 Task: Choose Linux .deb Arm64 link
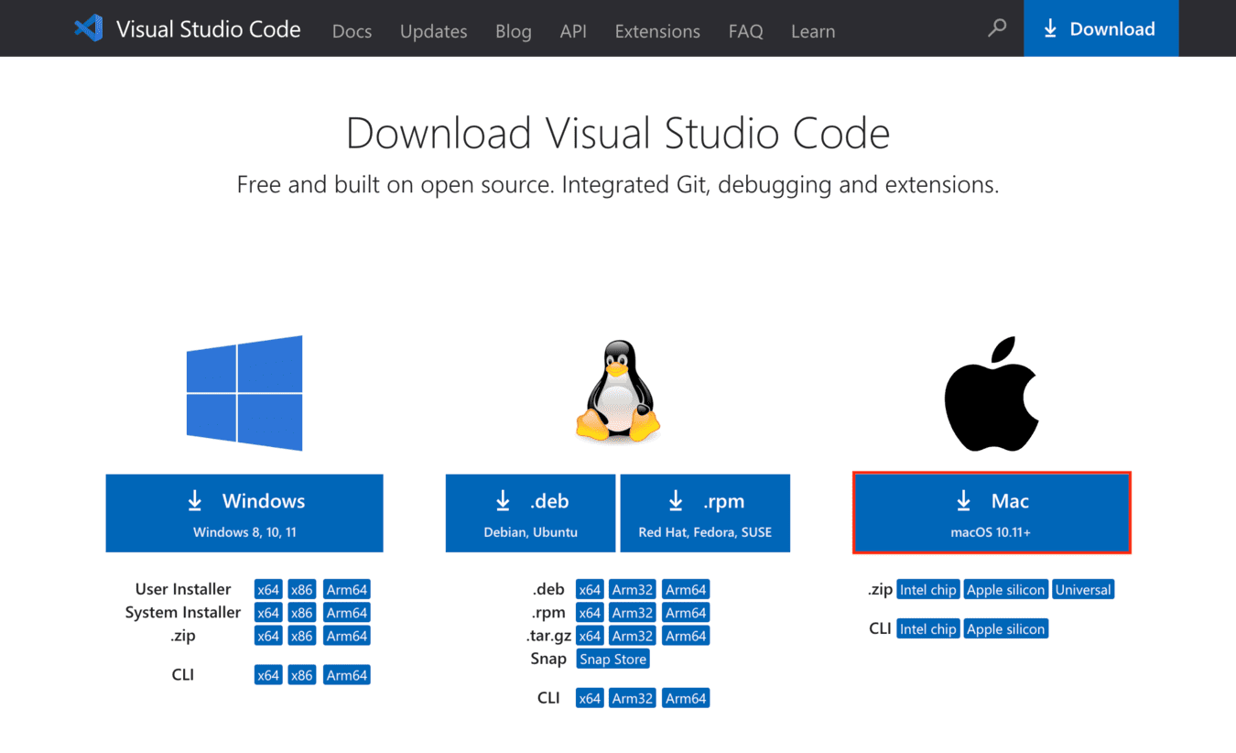click(686, 590)
